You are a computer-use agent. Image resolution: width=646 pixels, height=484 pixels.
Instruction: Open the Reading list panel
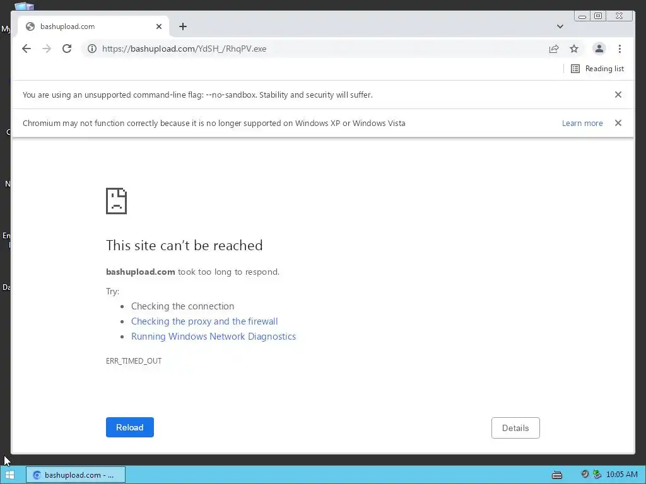[597, 69]
